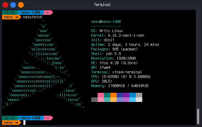Click the light blue swatch in bottom row
The width and height of the screenshot is (202, 127).
[x=133, y=99]
